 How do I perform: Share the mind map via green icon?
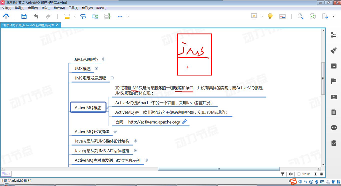[312, 16]
